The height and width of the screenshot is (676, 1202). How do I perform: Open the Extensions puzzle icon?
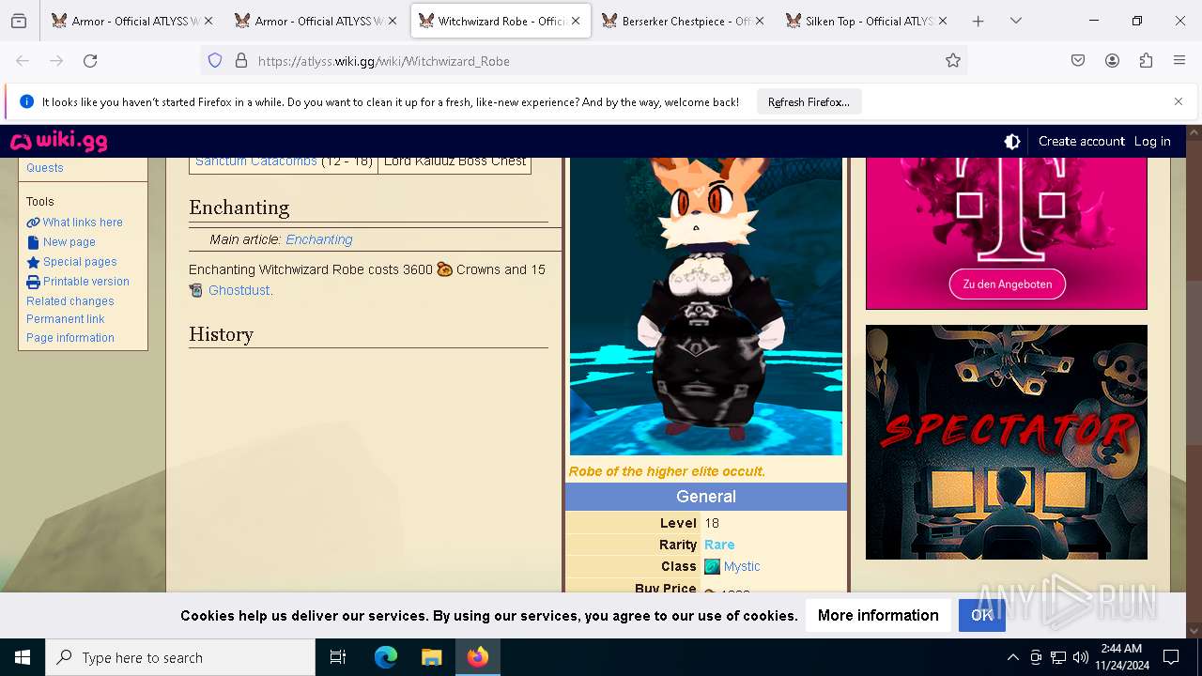[x=1146, y=61]
